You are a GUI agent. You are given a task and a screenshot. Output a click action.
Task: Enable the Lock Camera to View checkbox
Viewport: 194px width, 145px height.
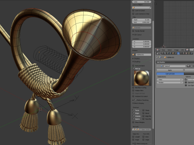click(x=133, y=14)
